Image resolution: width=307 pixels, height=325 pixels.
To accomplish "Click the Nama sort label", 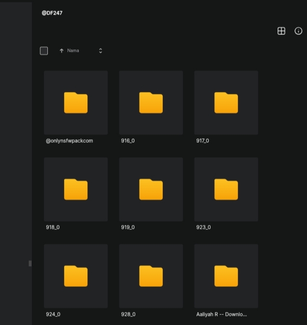I will point(73,51).
